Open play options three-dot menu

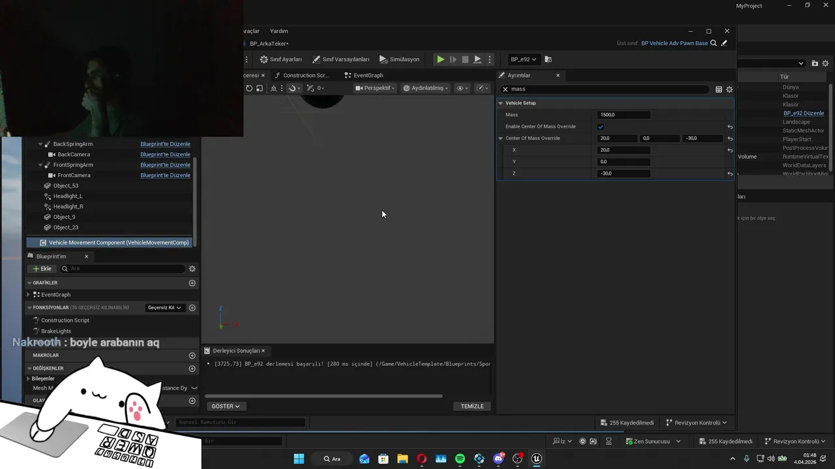[490, 59]
